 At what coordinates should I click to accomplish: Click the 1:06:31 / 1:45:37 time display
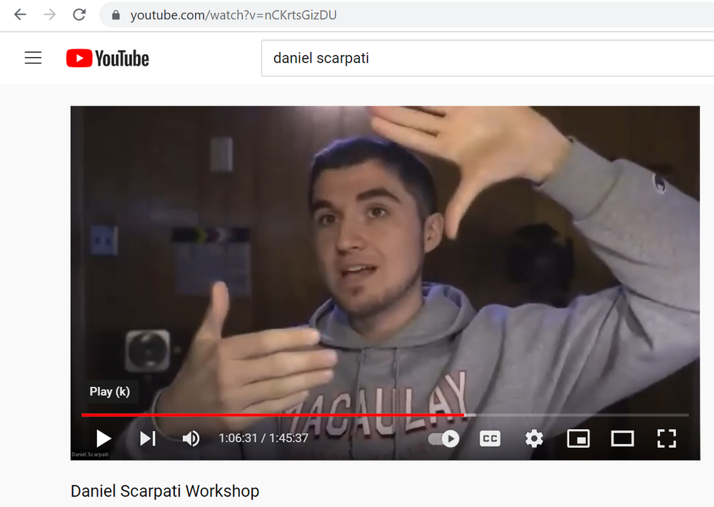click(x=263, y=438)
